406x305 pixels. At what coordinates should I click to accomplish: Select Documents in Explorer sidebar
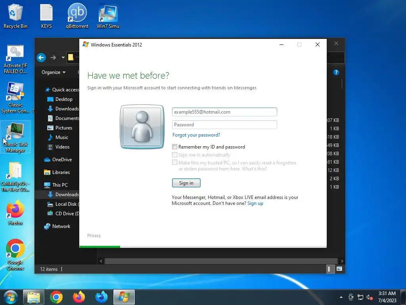point(63,118)
